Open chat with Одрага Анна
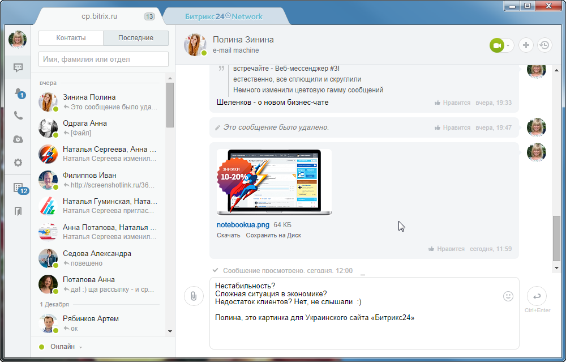The height and width of the screenshot is (362, 566). (x=98, y=128)
